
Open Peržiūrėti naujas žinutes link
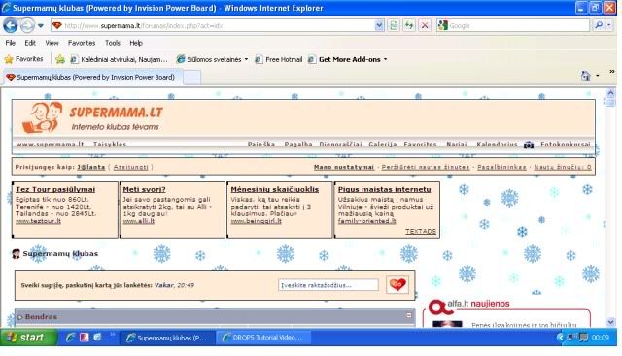coord(426,167)
